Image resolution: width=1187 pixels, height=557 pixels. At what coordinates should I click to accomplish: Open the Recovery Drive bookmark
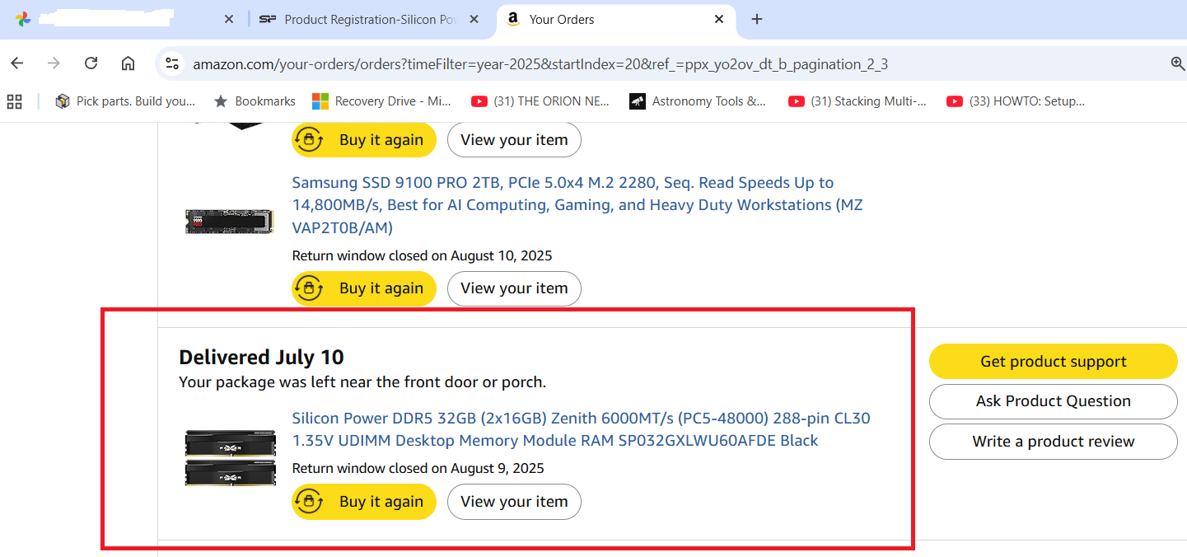[x=382, y=101]
